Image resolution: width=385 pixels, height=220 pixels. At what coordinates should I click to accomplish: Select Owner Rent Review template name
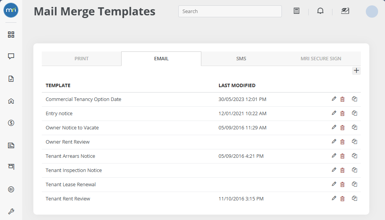[67, 142]
